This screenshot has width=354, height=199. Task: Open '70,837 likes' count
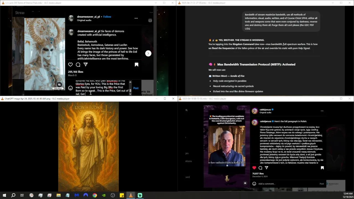pos(258,174)
